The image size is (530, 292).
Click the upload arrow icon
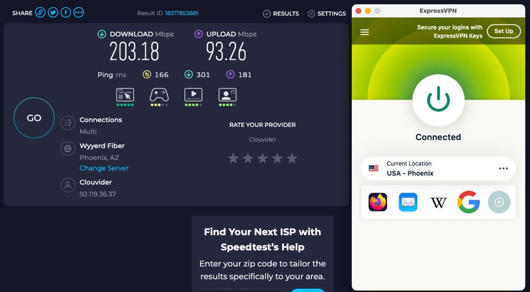pyautogui.click(x=198, y=34)
